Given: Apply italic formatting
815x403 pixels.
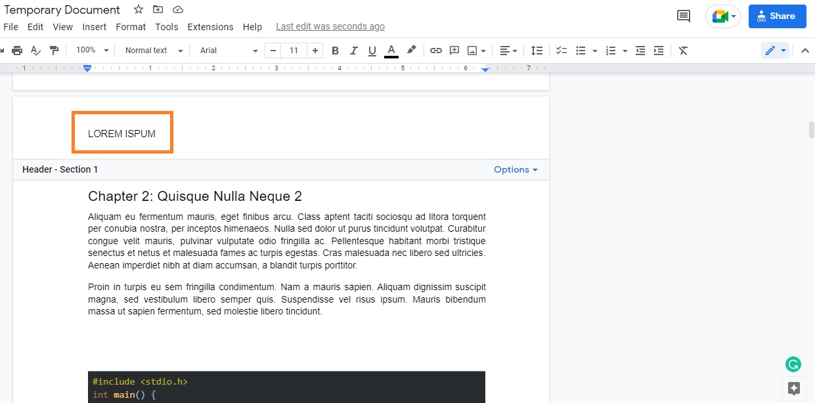Looking at the screenshot, I should (353, 50).
